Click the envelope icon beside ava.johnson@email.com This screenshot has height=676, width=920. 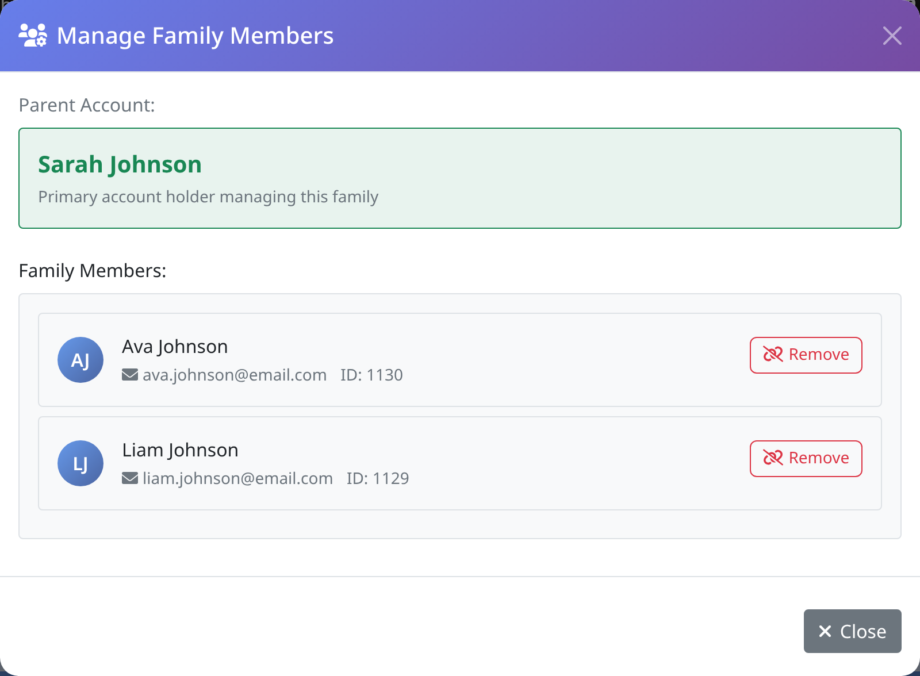click(x=130, y=375)
